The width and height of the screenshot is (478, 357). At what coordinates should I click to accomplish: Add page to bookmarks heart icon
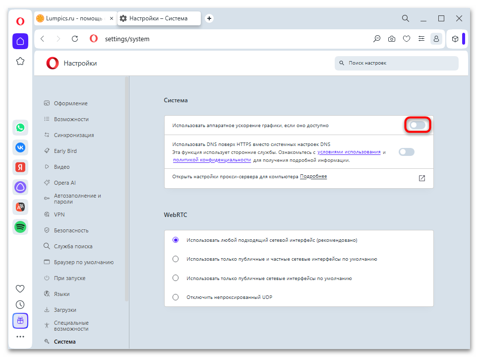[407, 39]
